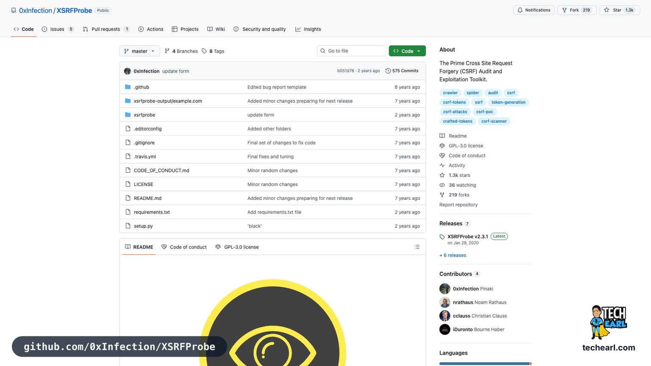This screenshot has width=651, height=366.
Task: Expand the green Code dropdown button
Action: point(407,51)
